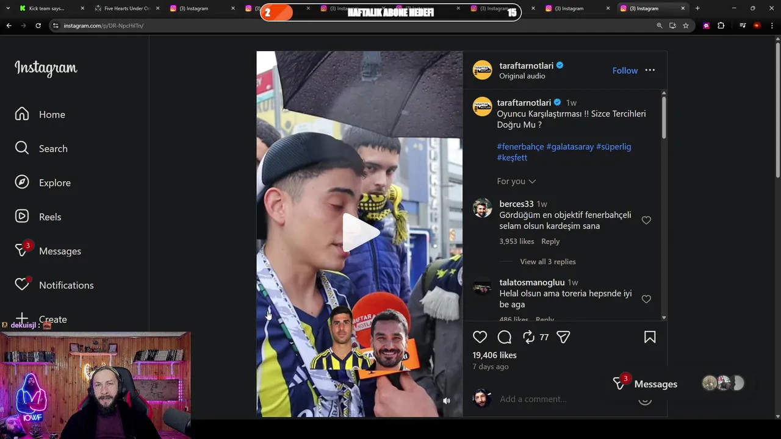Like the talatosmanogluu comment

coord(646,299)
